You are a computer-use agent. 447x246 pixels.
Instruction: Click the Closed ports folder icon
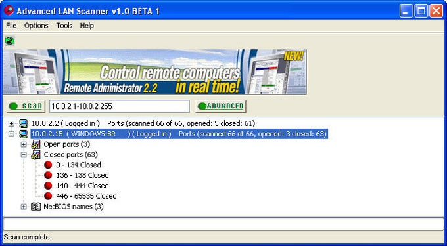pos(35,155)
